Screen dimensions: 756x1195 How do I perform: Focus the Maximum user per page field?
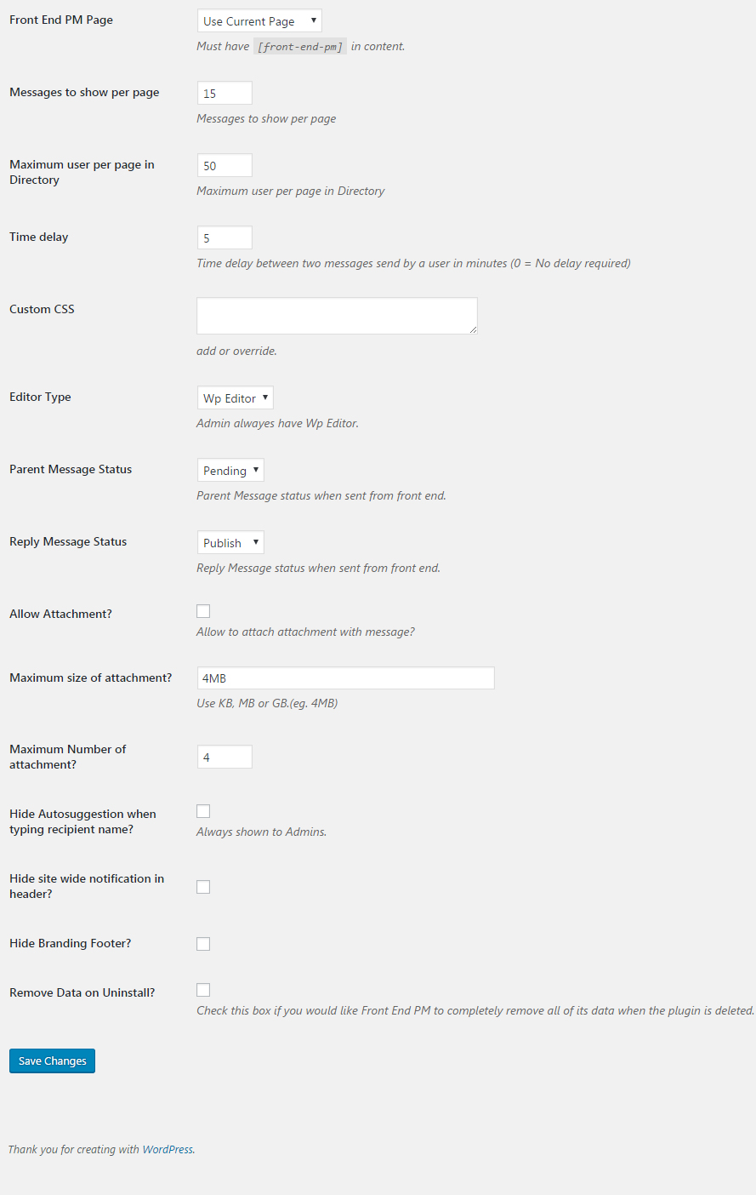(225, 166)
